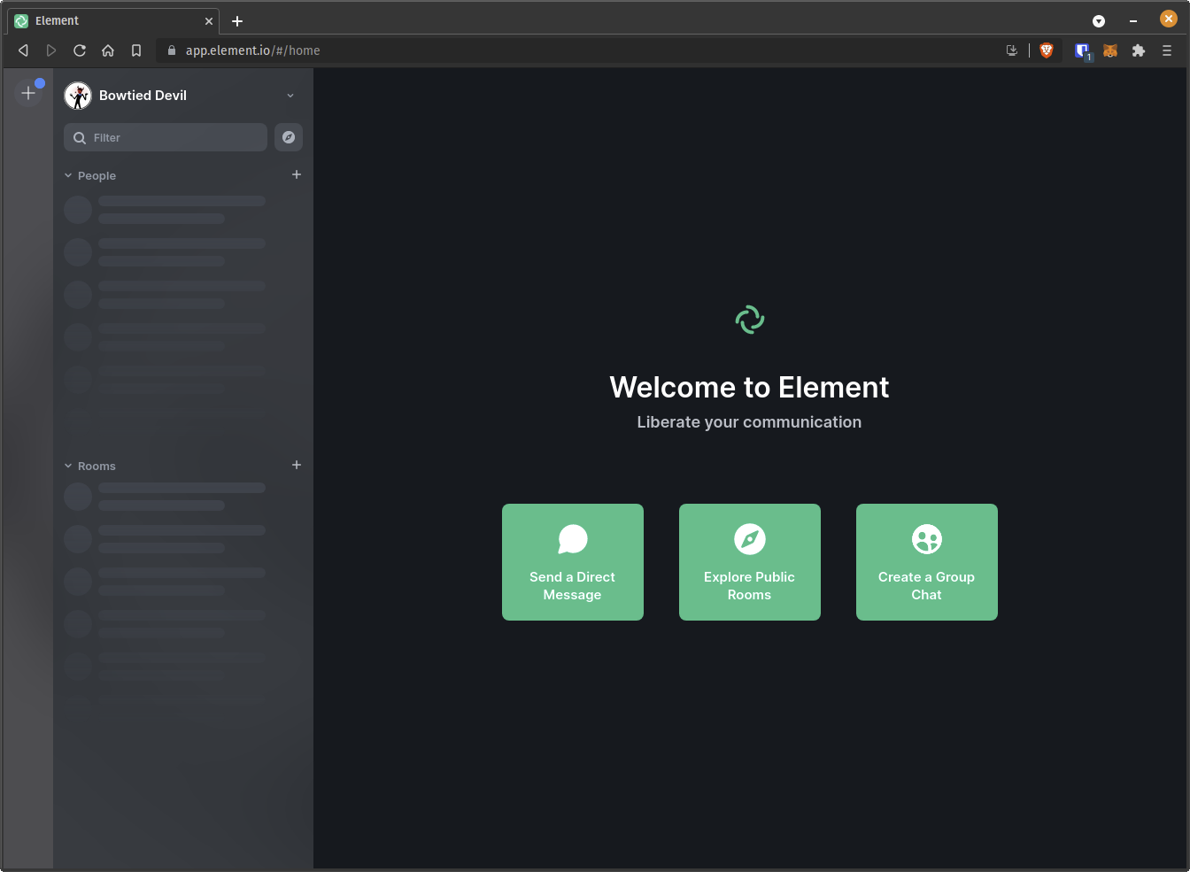Open the tab search dropdown arrow

pyautogui.click(x=1099, y=21)
